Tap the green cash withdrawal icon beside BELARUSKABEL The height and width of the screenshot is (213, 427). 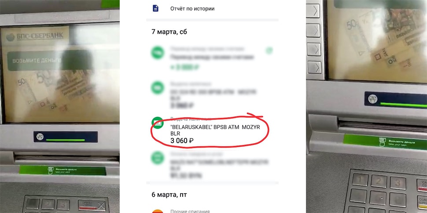158,123
